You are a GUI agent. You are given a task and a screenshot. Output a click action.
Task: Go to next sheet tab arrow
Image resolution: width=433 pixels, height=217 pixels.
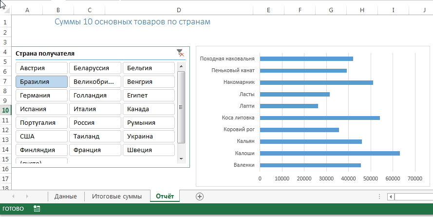27,197
